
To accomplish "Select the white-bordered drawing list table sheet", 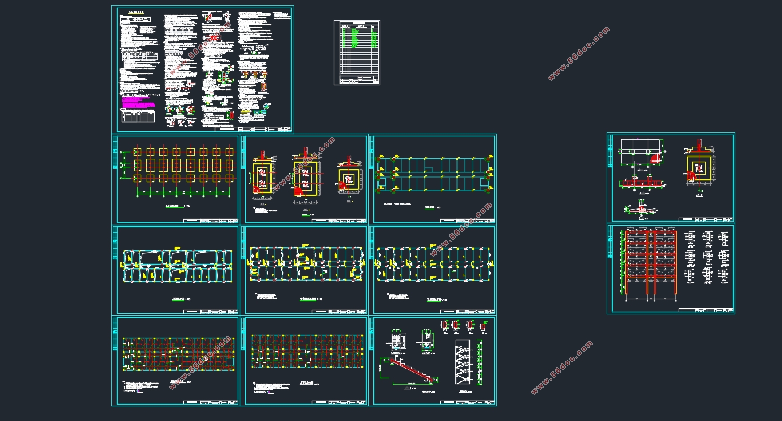I will pos(357,52).
